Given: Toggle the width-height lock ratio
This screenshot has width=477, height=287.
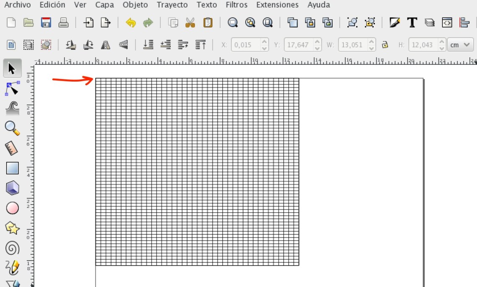Looking at the screenshot, I should pos(385,44).
